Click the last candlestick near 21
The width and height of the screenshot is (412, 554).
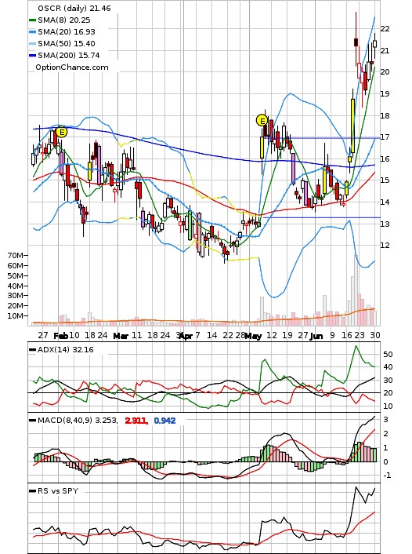click(x=374, y=44)
